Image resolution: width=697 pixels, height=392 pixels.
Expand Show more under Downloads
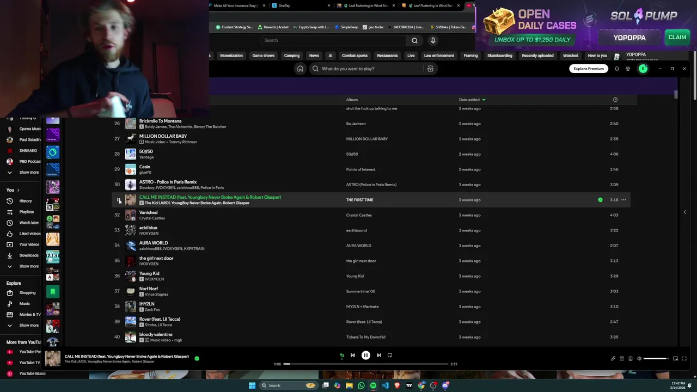23,266
